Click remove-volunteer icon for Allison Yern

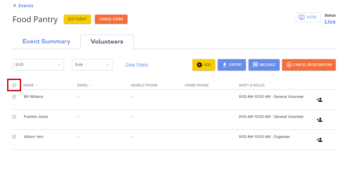click(319, 140)
